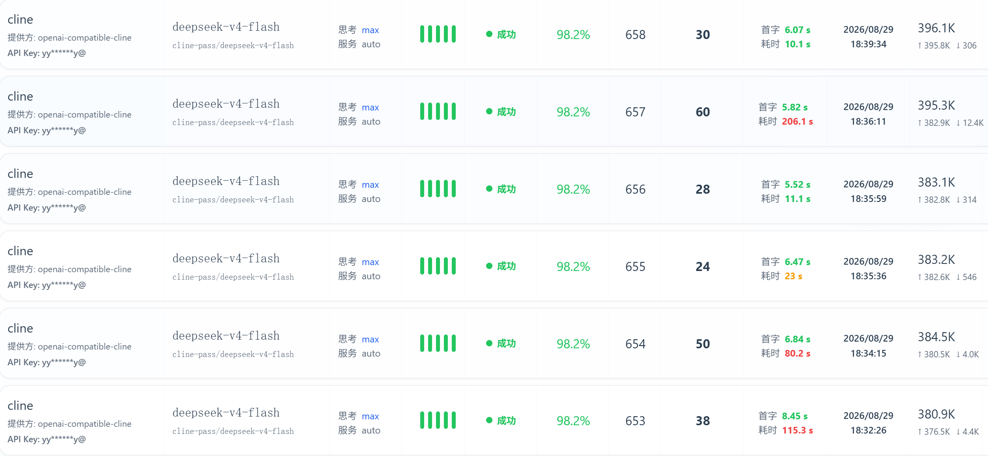The image size is (988, 456).
Task: Click the timestamp 2026/08/29 18:32:26
Action: [868, 423]
